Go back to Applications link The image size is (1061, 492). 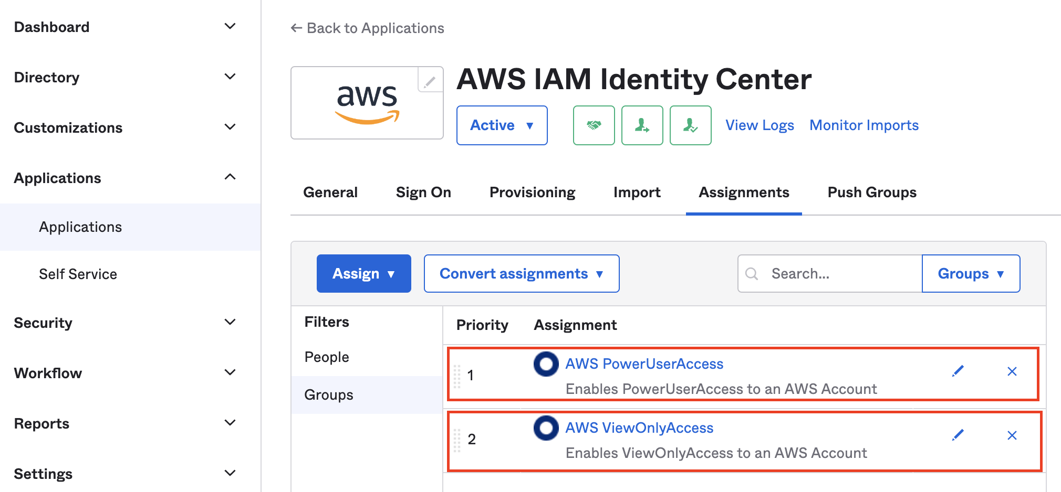pyautogui.click(x=367, y=28)
